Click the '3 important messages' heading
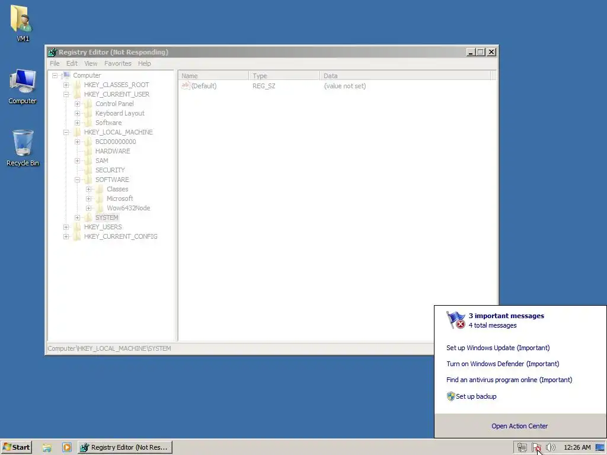 click(506, 316)
